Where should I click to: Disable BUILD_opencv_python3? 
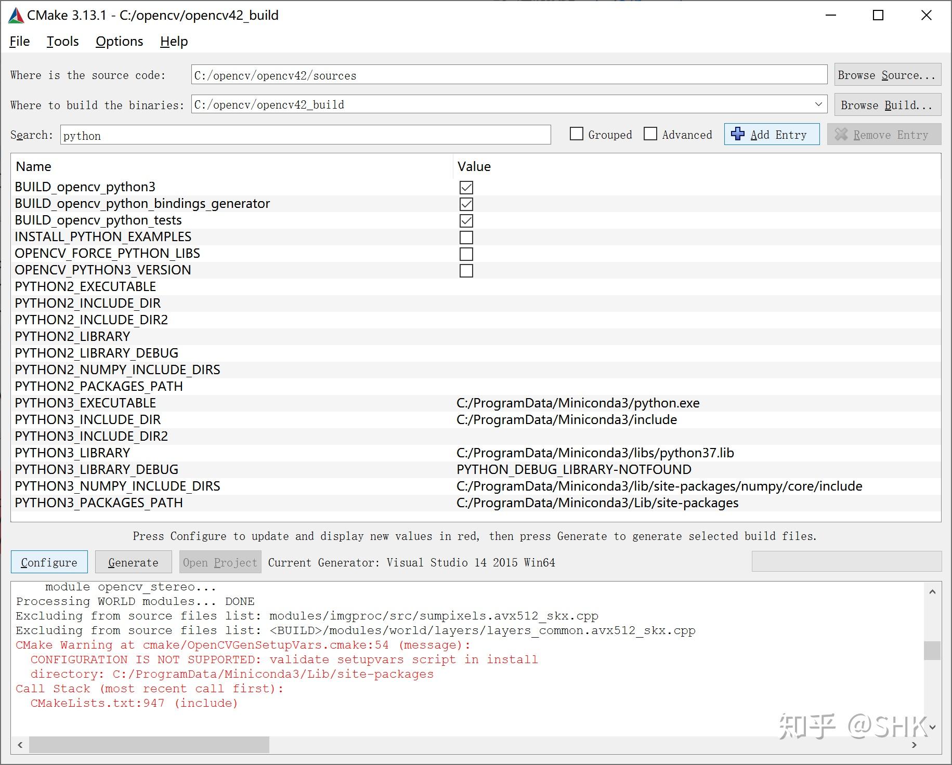[x=466, y=188]
